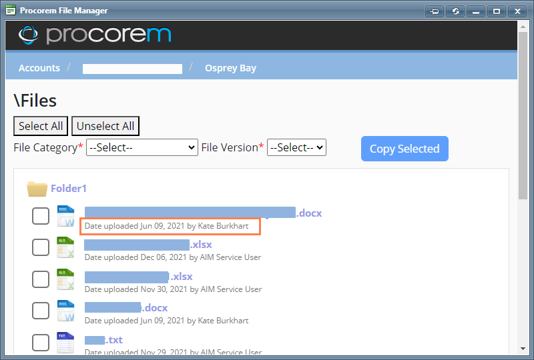
Task: Minimize the Procorem File Manager window
Action: coord(476,11)
